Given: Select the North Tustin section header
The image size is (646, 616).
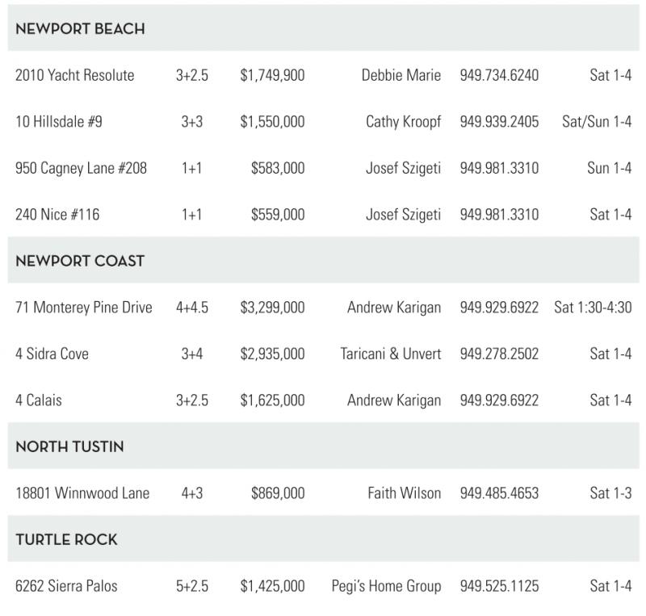Looking at the screenshot, I should tap(69, 446).
